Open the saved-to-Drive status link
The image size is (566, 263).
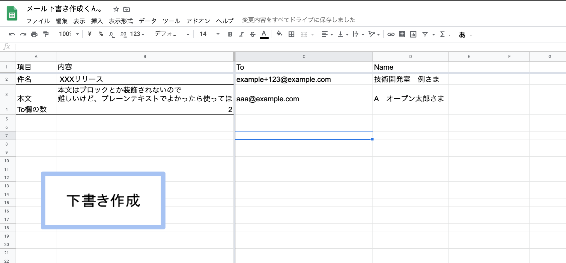pos(299,20)
